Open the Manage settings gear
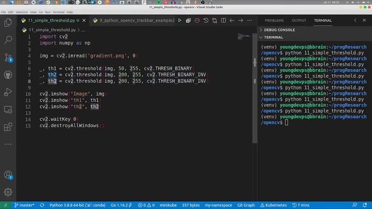The width and height of the screenshot is (372, 209). coord(8,192)
